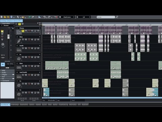Open FX for the Keys track
The image size is (162, 122).
pos(38,66)
